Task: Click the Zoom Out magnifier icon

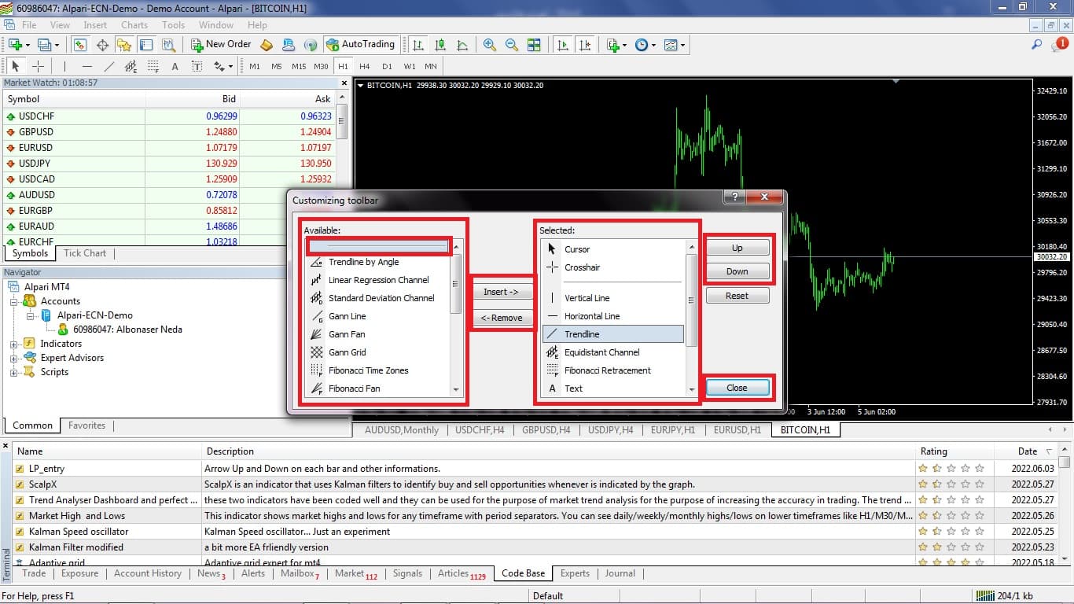Action: [x=512, y=45]
